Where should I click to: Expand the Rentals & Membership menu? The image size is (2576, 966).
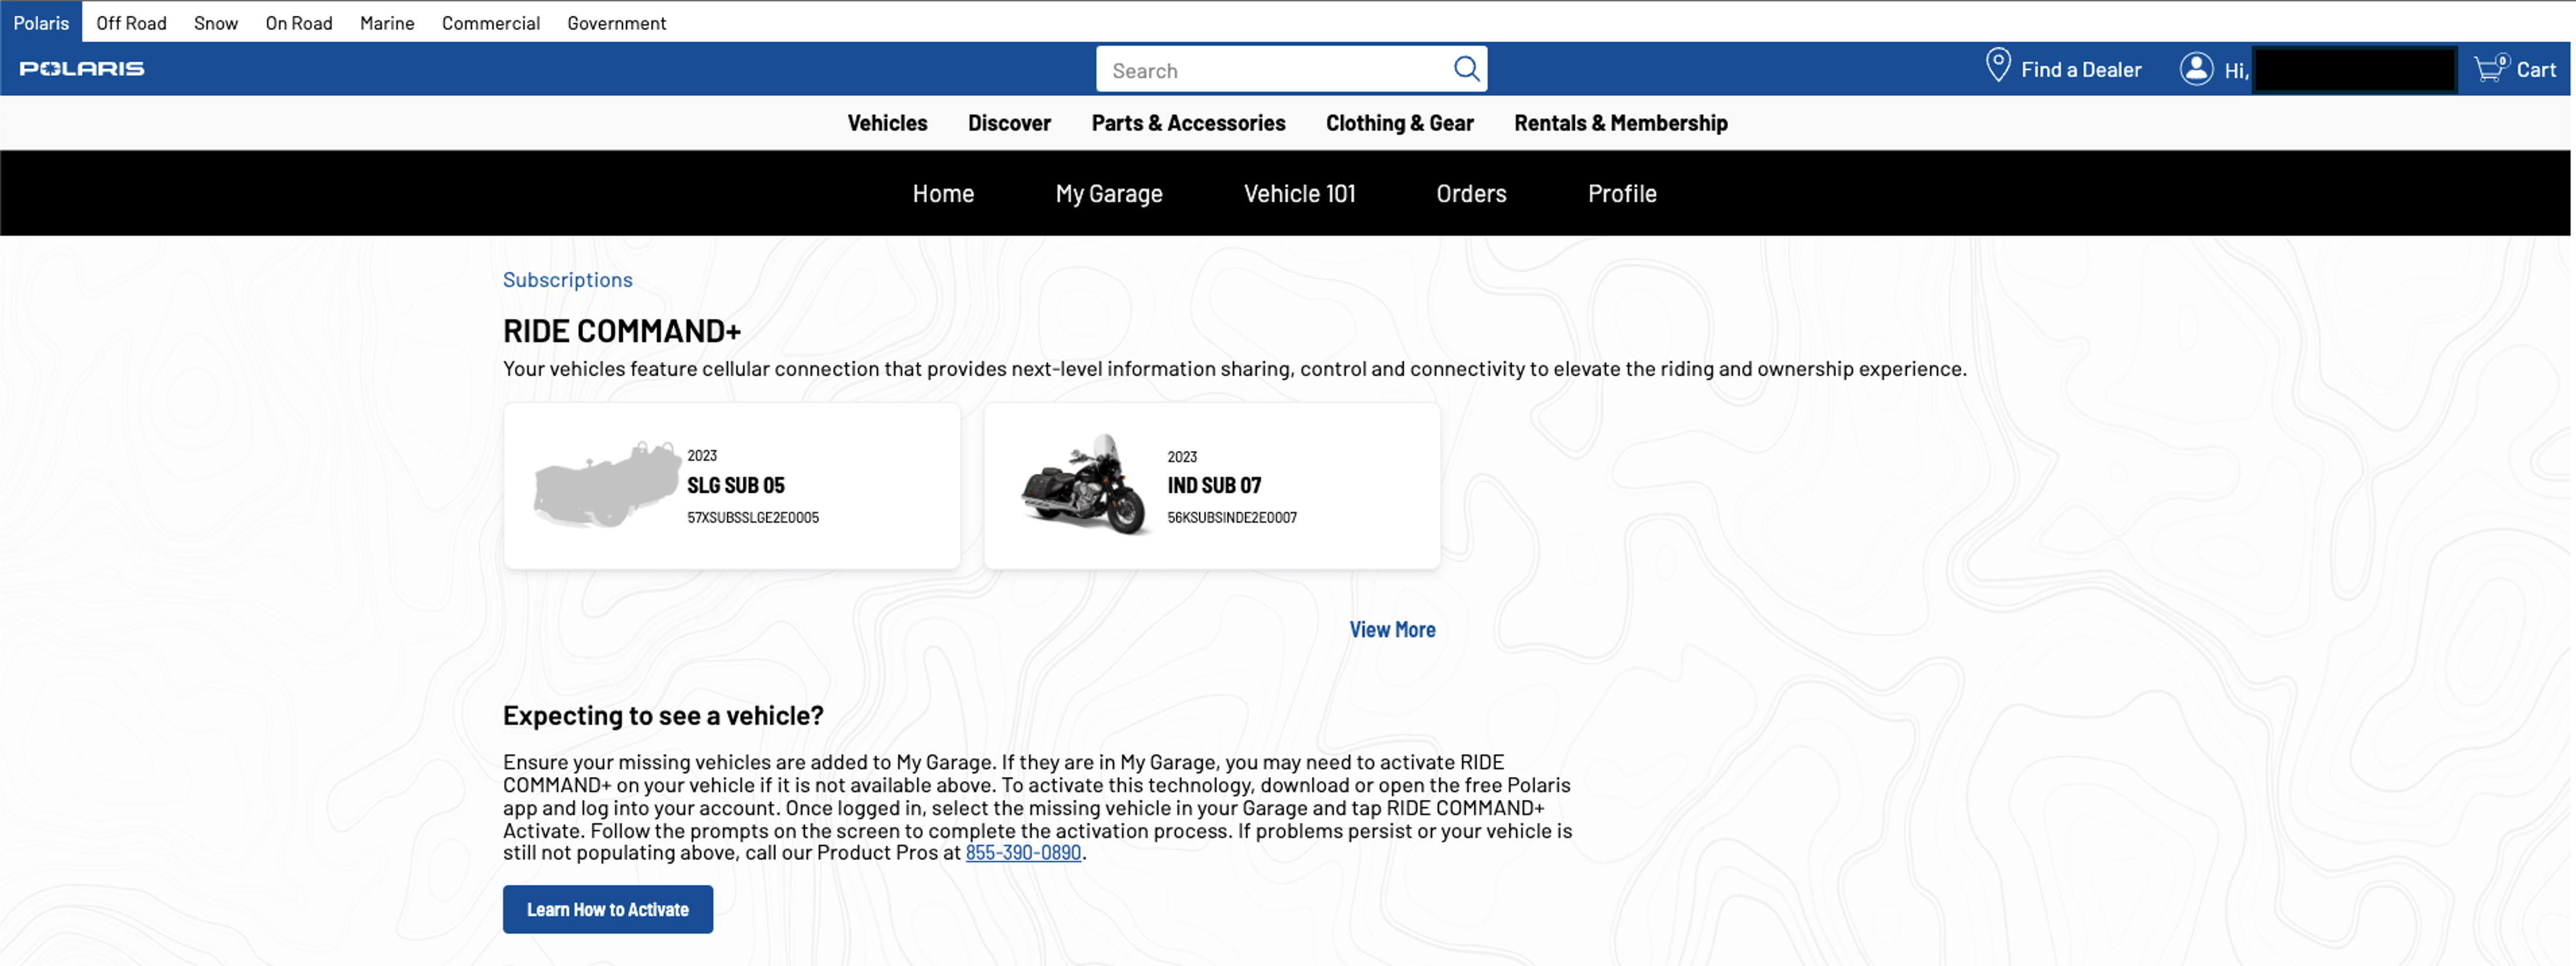[1620, 123]
